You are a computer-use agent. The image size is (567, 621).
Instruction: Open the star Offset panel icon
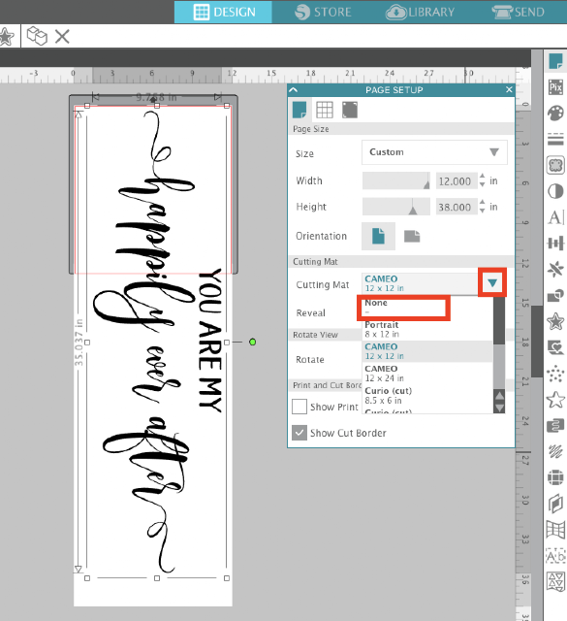[x=555, y=321]
